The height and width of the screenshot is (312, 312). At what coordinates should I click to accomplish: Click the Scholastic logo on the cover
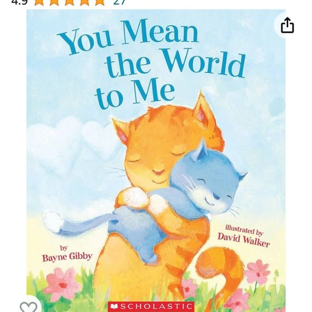pos(151,307)
